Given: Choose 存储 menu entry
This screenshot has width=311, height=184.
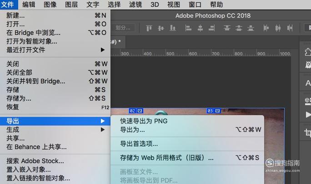Looking at the screenshot, I should (x=55, y=90).
